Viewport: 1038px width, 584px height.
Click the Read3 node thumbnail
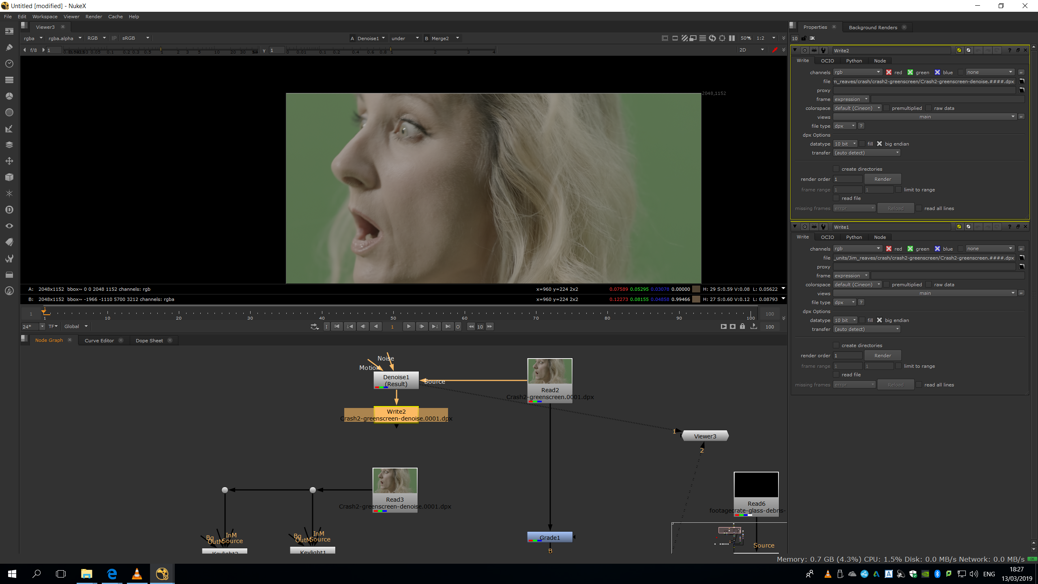pos(395,481)
